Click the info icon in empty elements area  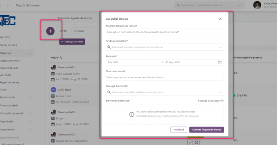pos(132,114)
